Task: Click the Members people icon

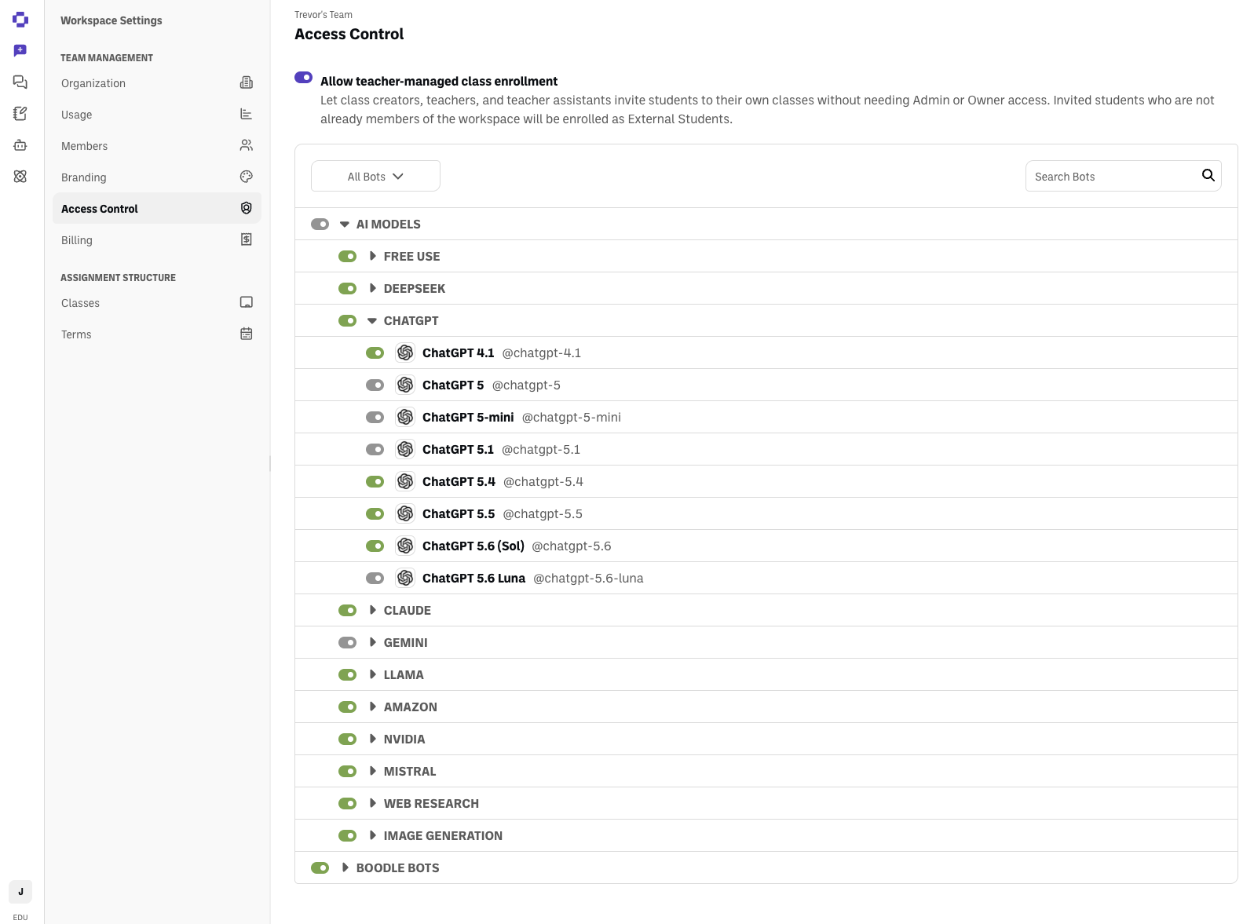Action: pyautogui.click(x=247, y=145)
